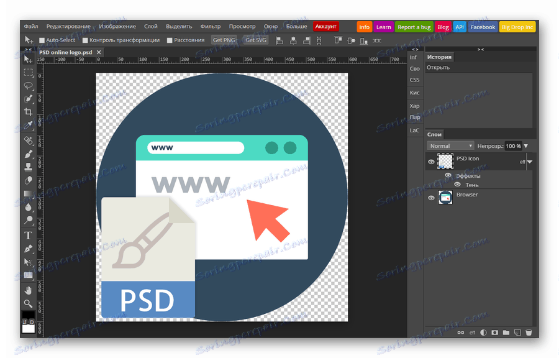
Task: Select the Move tool in left toolbox
Action: (28, 59)
